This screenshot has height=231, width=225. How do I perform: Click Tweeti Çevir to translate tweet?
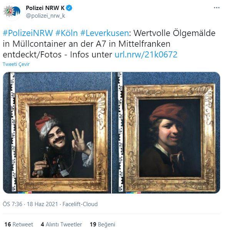coord(16,64)
